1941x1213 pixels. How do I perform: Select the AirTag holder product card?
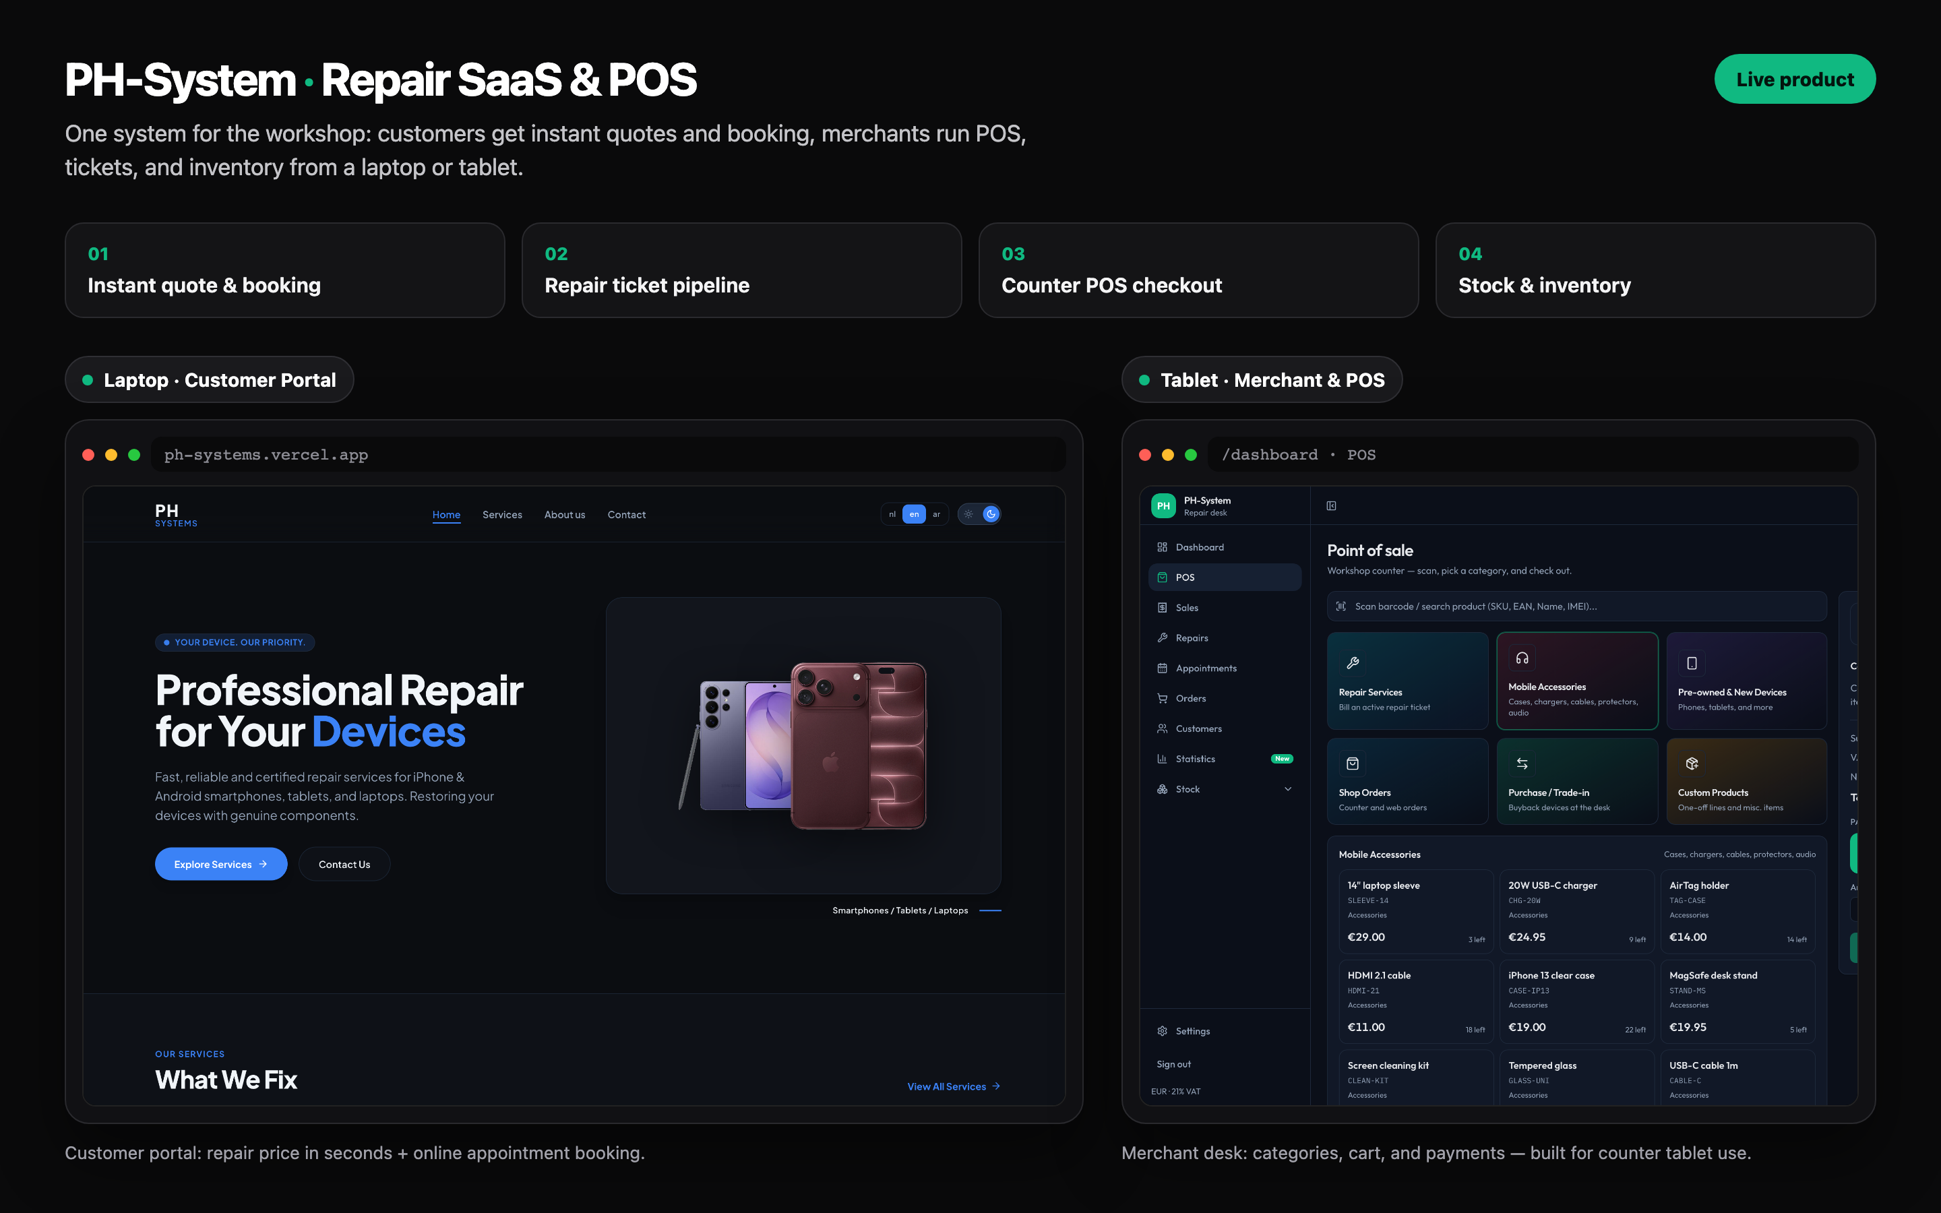click(x=1738, y=911)
